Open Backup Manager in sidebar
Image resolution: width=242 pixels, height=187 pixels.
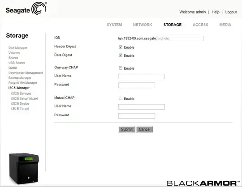(20, 78)
